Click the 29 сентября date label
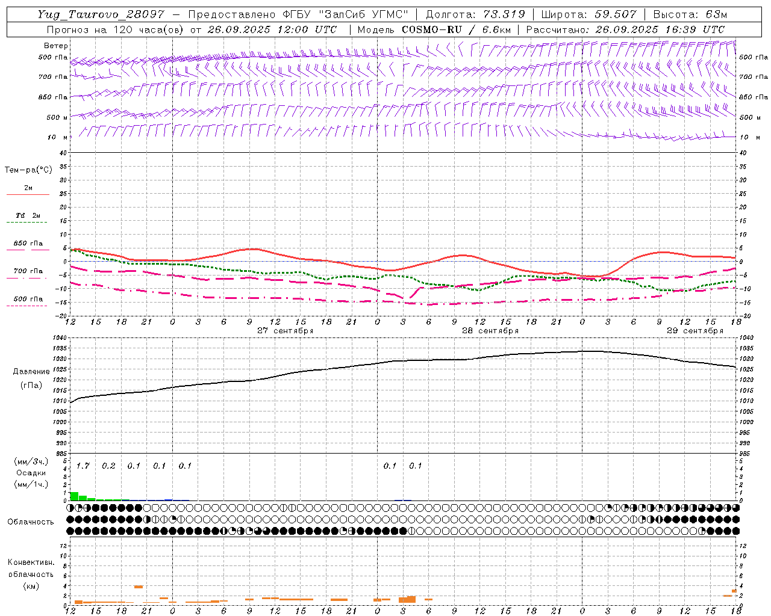 [695, 331]
